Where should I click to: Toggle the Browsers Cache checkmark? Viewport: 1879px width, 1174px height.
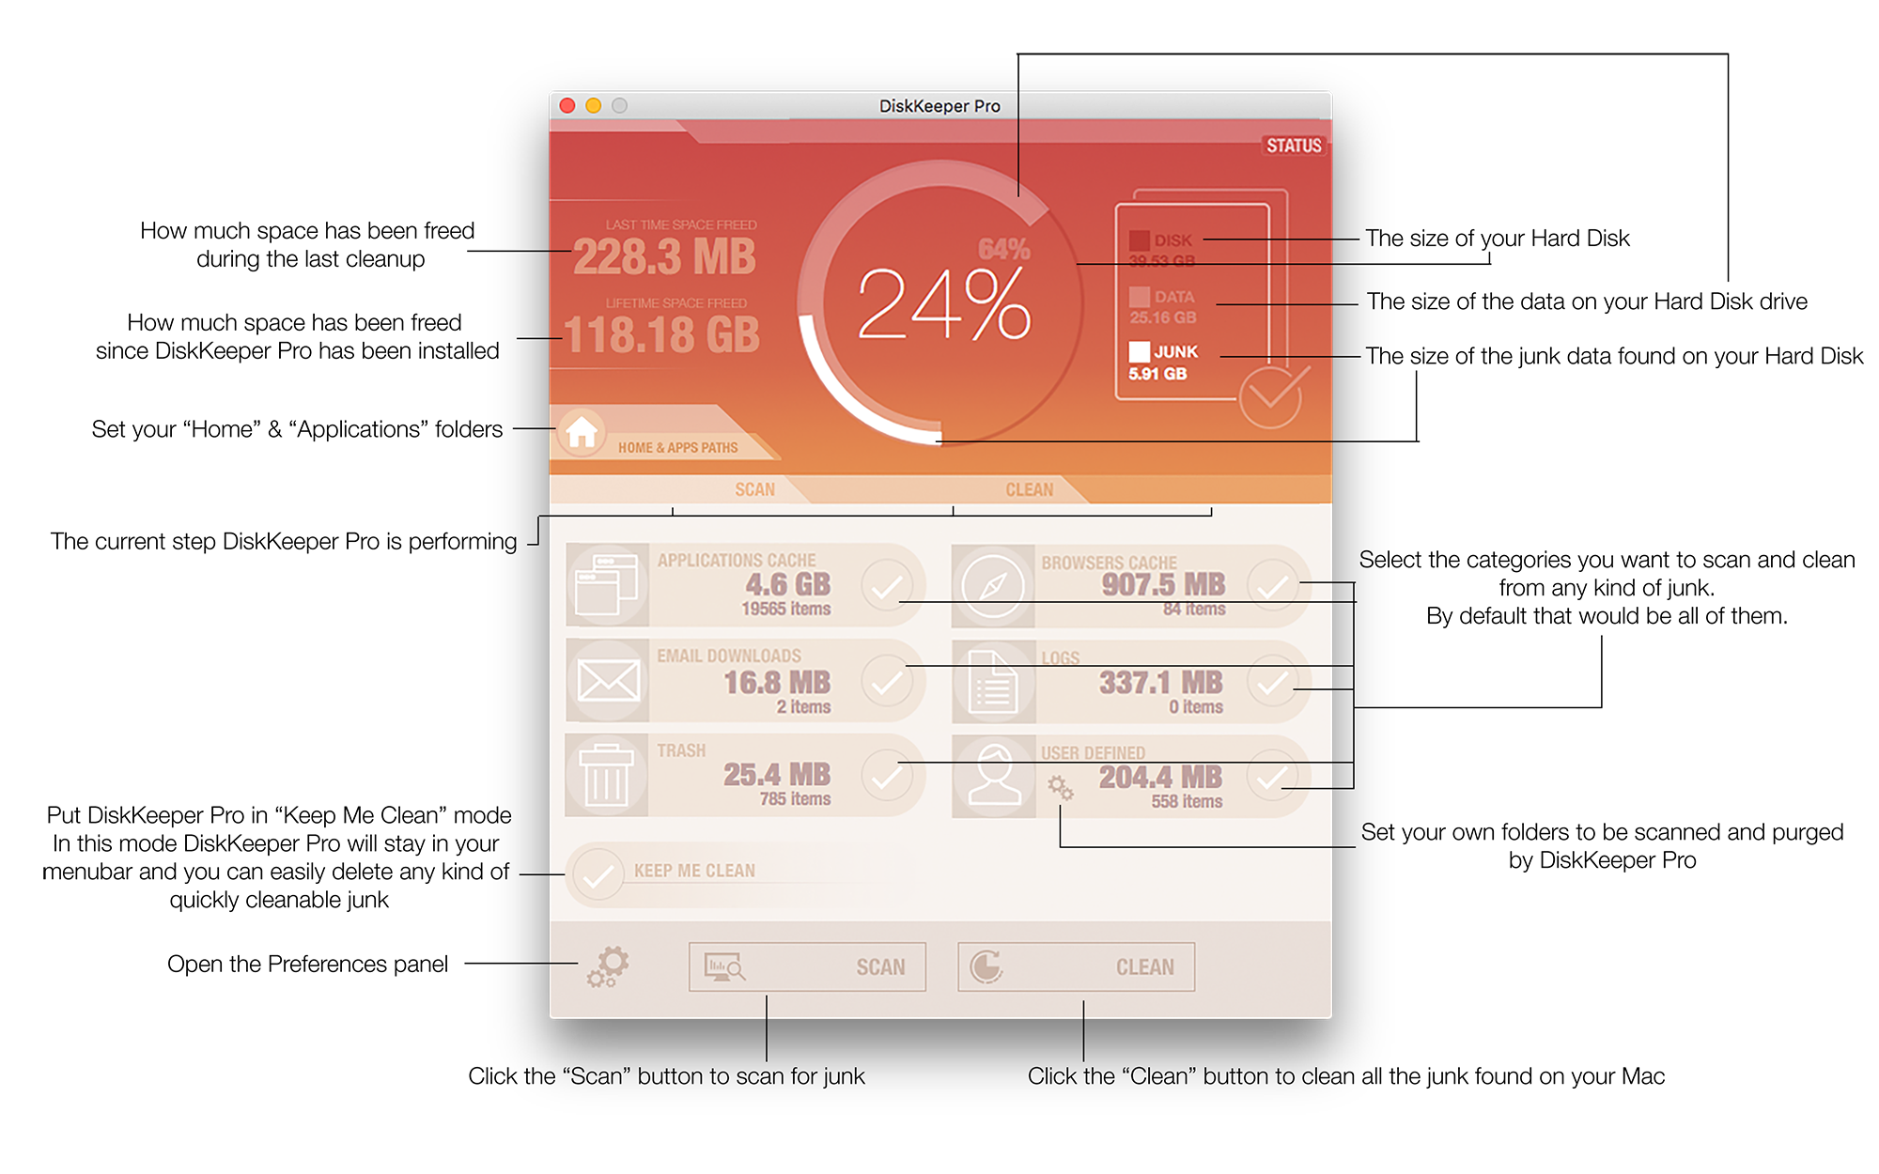point(1273,587)
